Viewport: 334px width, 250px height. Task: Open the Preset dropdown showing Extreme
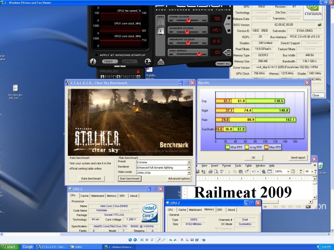[x=189, y=162]
